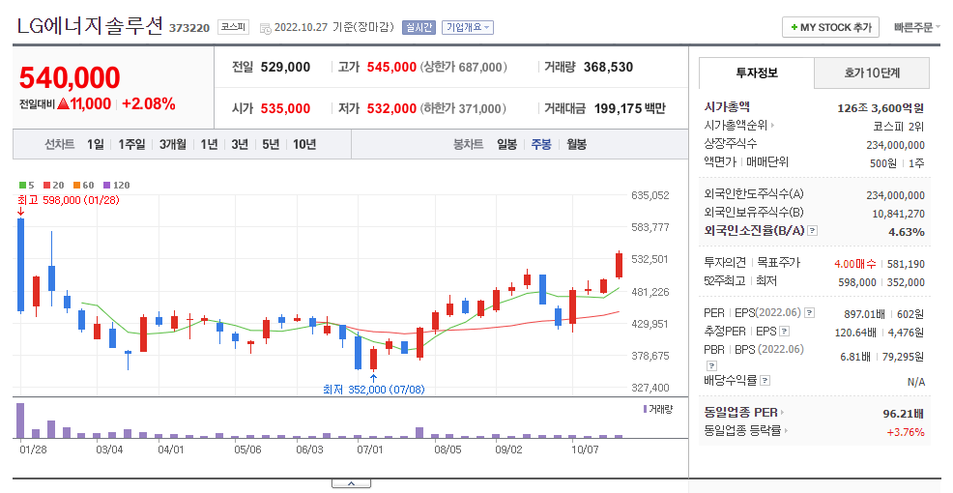
Task: Click the +2.08% change rate
Action: point(149,104)
